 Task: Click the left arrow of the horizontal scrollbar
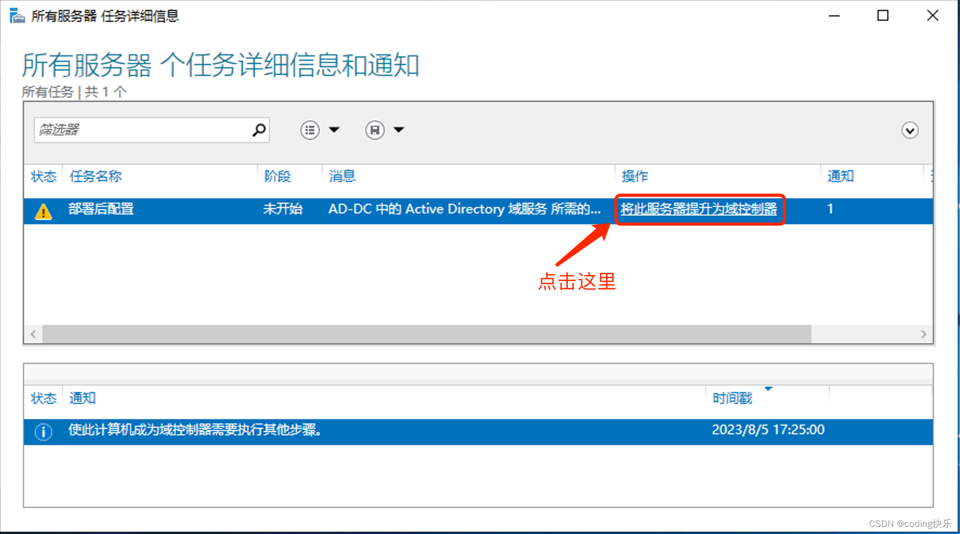33,334
